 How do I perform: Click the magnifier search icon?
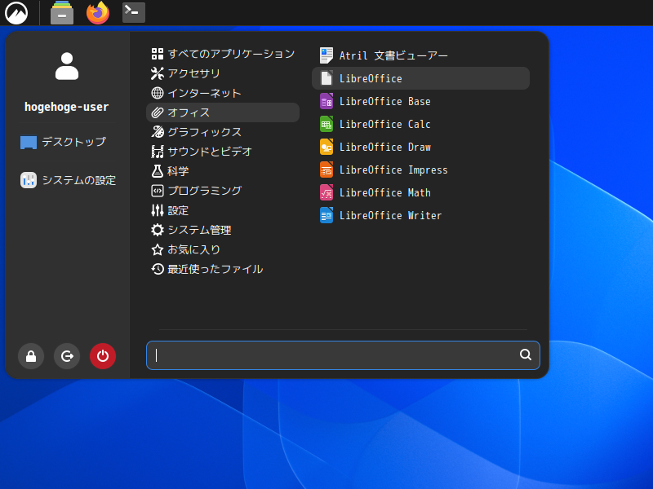[x=526, y=355]
